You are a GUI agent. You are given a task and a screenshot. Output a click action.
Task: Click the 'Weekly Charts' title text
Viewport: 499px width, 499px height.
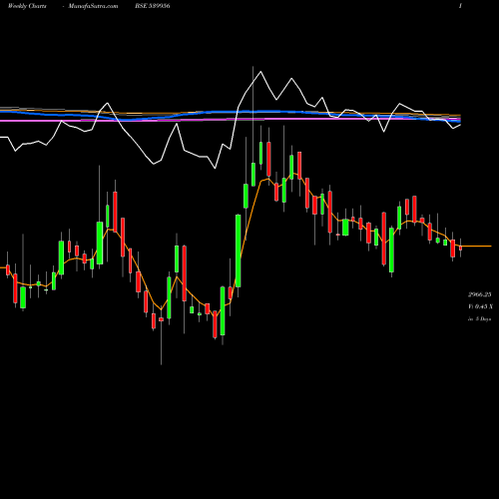27,6
